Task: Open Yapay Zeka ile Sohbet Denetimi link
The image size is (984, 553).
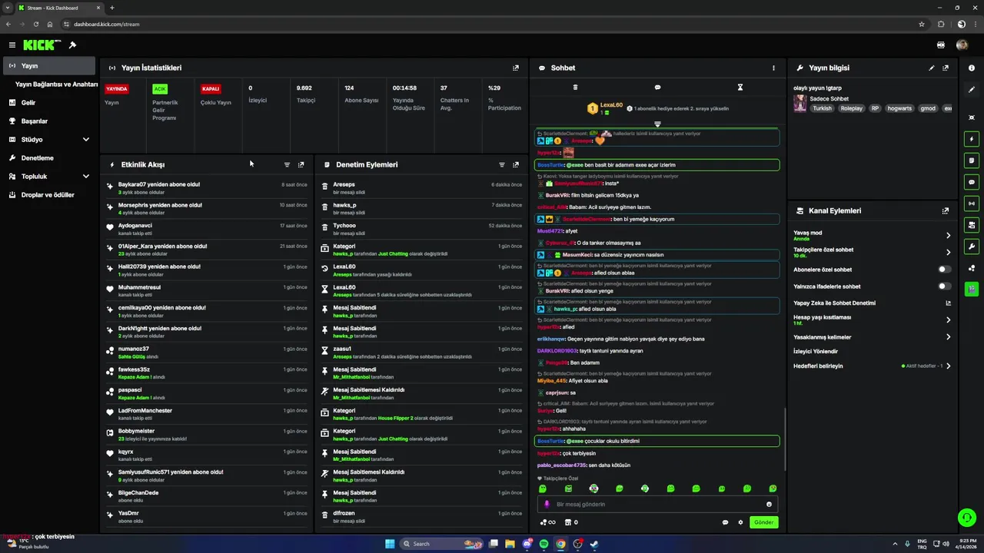Action: pos(873,303)
